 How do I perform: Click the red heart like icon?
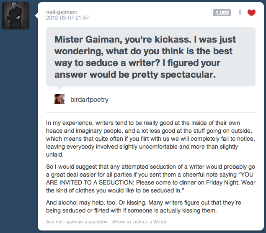[251, 13]
